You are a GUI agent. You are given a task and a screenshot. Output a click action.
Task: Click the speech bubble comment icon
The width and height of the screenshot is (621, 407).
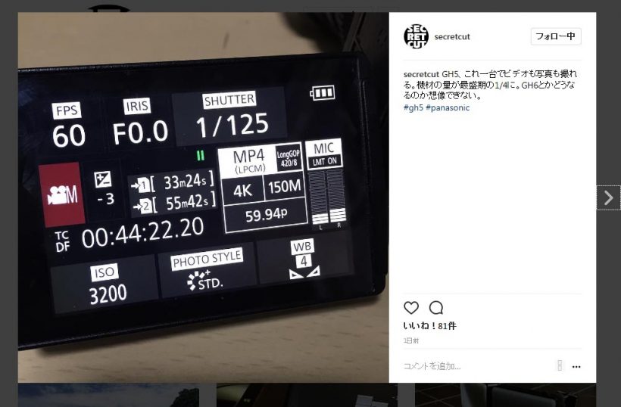436,307
